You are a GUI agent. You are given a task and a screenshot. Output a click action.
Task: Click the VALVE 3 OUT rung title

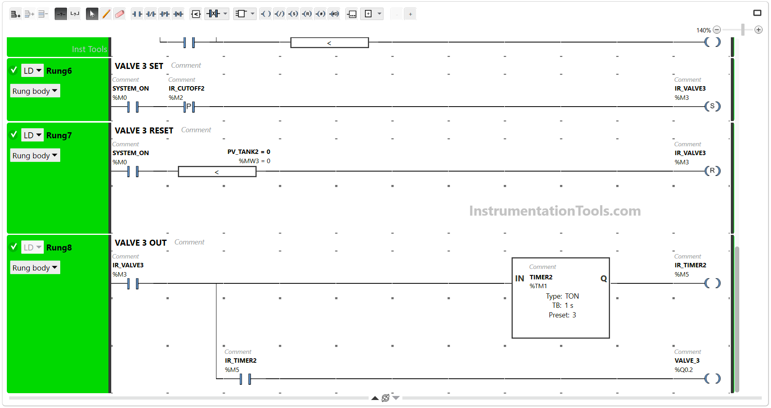pos(141,243)
